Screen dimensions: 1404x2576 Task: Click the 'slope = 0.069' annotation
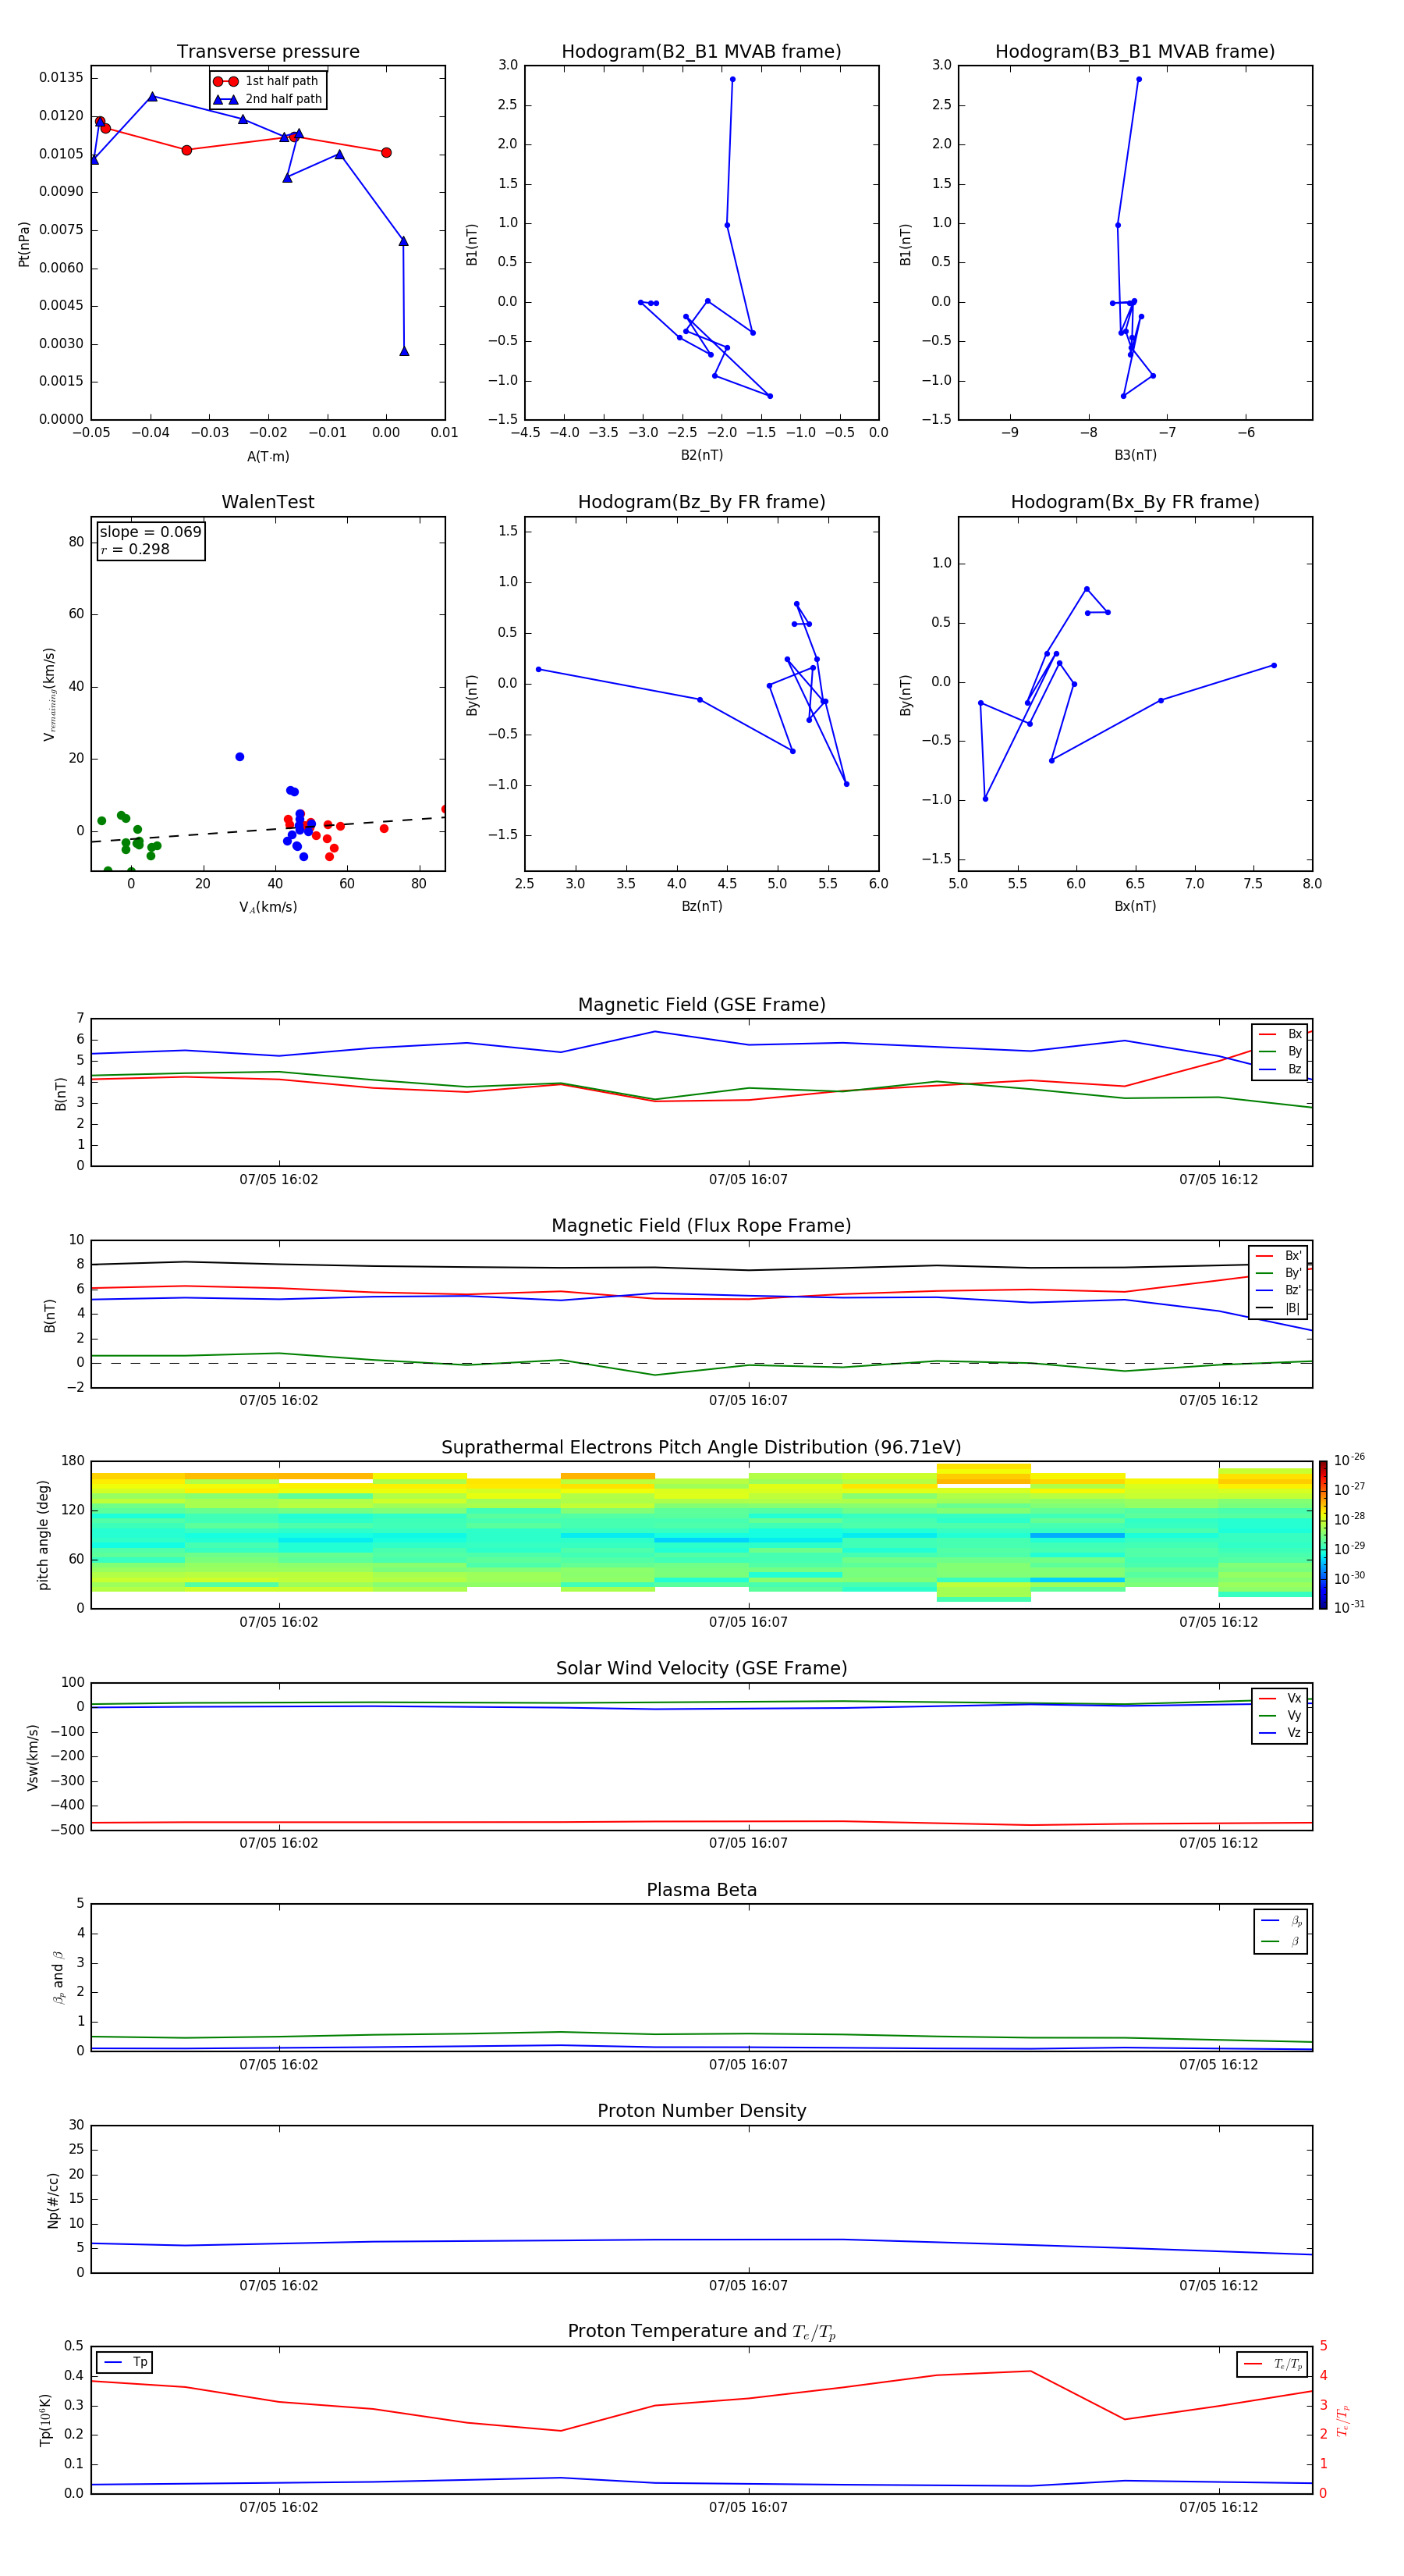point(150,532)
